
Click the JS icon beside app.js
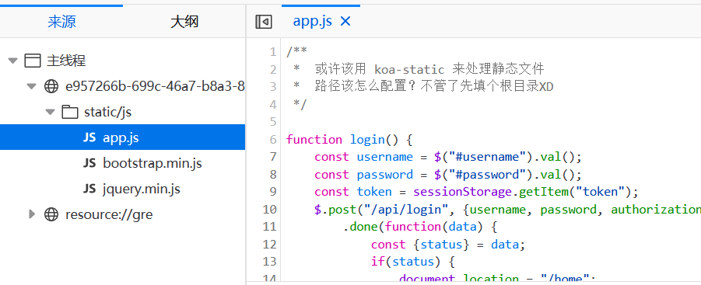(x=89, y=137)
